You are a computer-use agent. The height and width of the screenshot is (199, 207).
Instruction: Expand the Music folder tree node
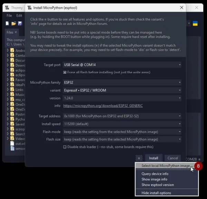click(8, 95)
